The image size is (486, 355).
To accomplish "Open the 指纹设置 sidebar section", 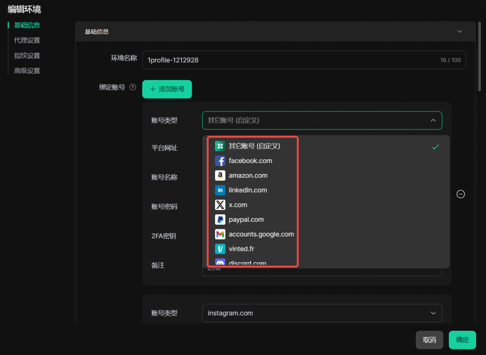I will pyautogui.click(x=27, y=55).
